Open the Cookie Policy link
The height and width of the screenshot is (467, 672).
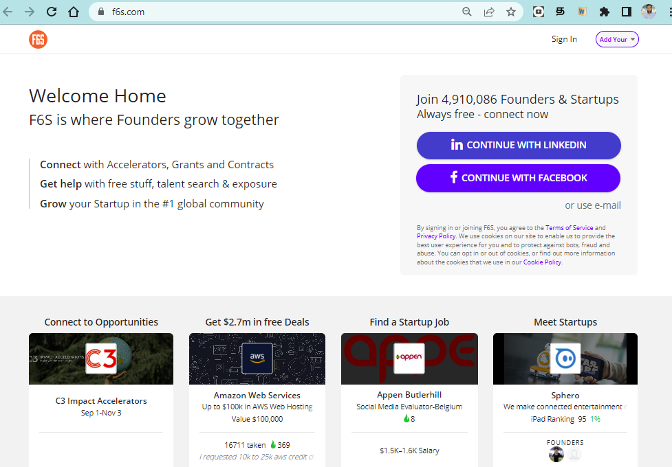[542, 262]
